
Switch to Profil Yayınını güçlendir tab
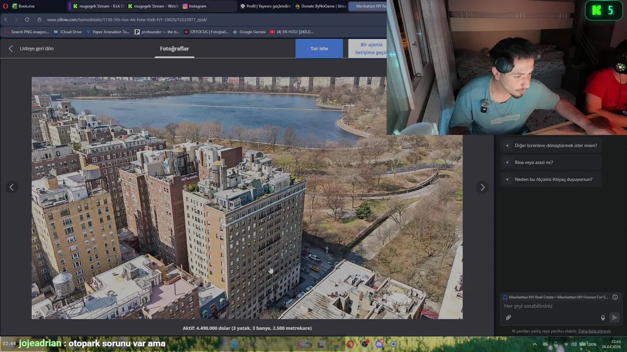265,6
